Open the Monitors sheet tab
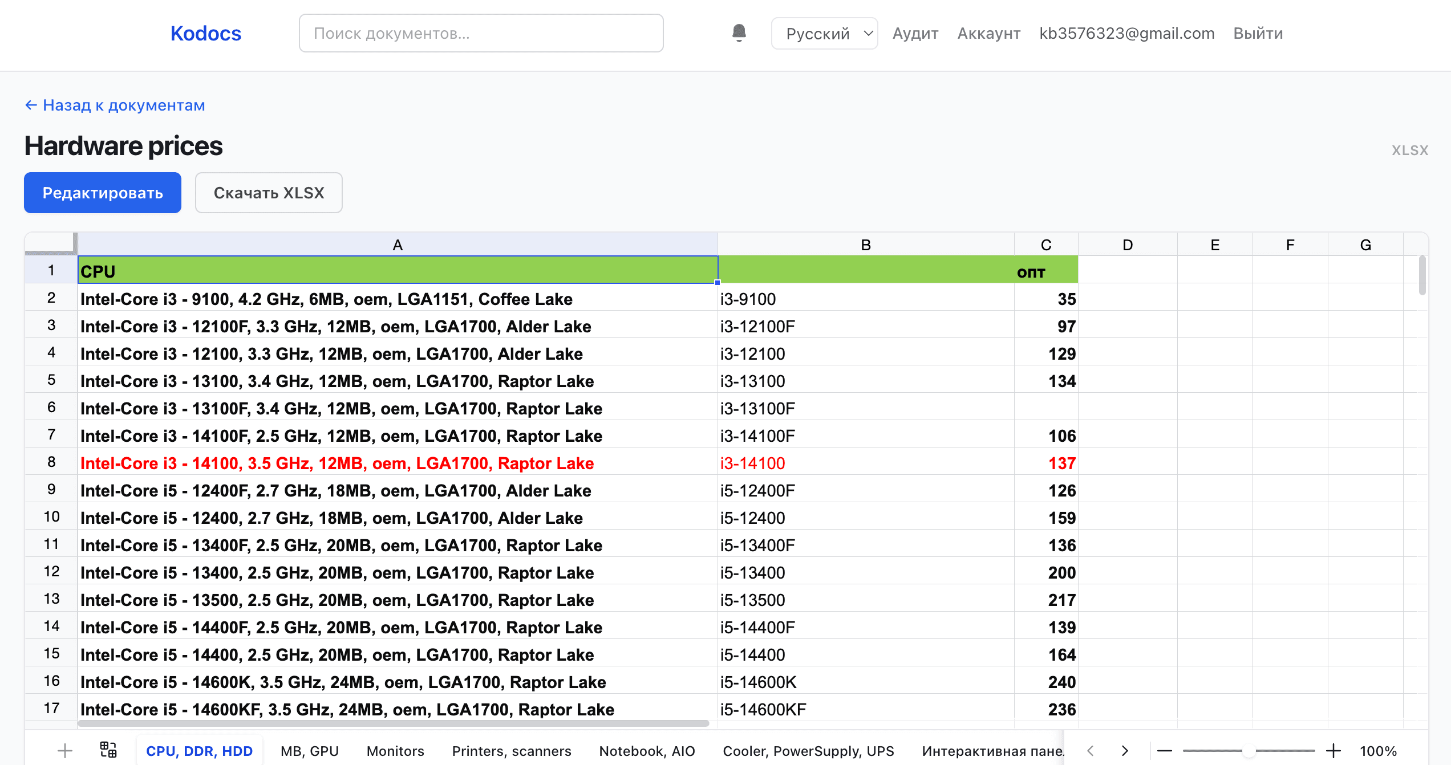Viewport: 1451px width, 765px height. click(395, 751)
